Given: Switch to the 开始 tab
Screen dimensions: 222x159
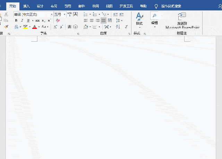Looking at the screenshot, I should point(13,6).
